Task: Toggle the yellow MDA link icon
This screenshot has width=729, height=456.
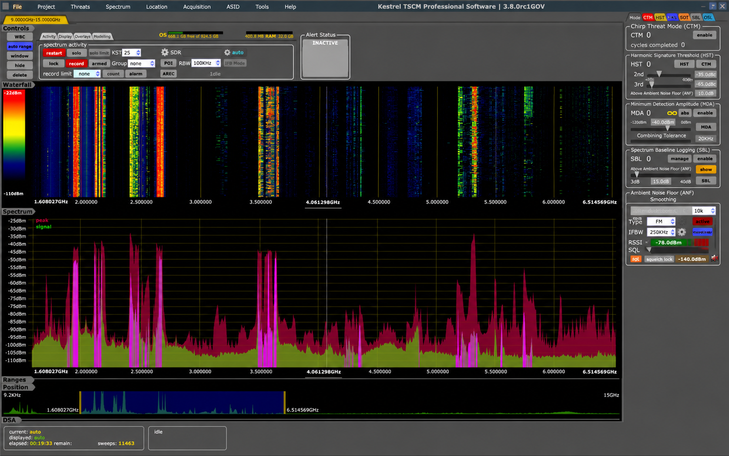Action: (672, 113)
